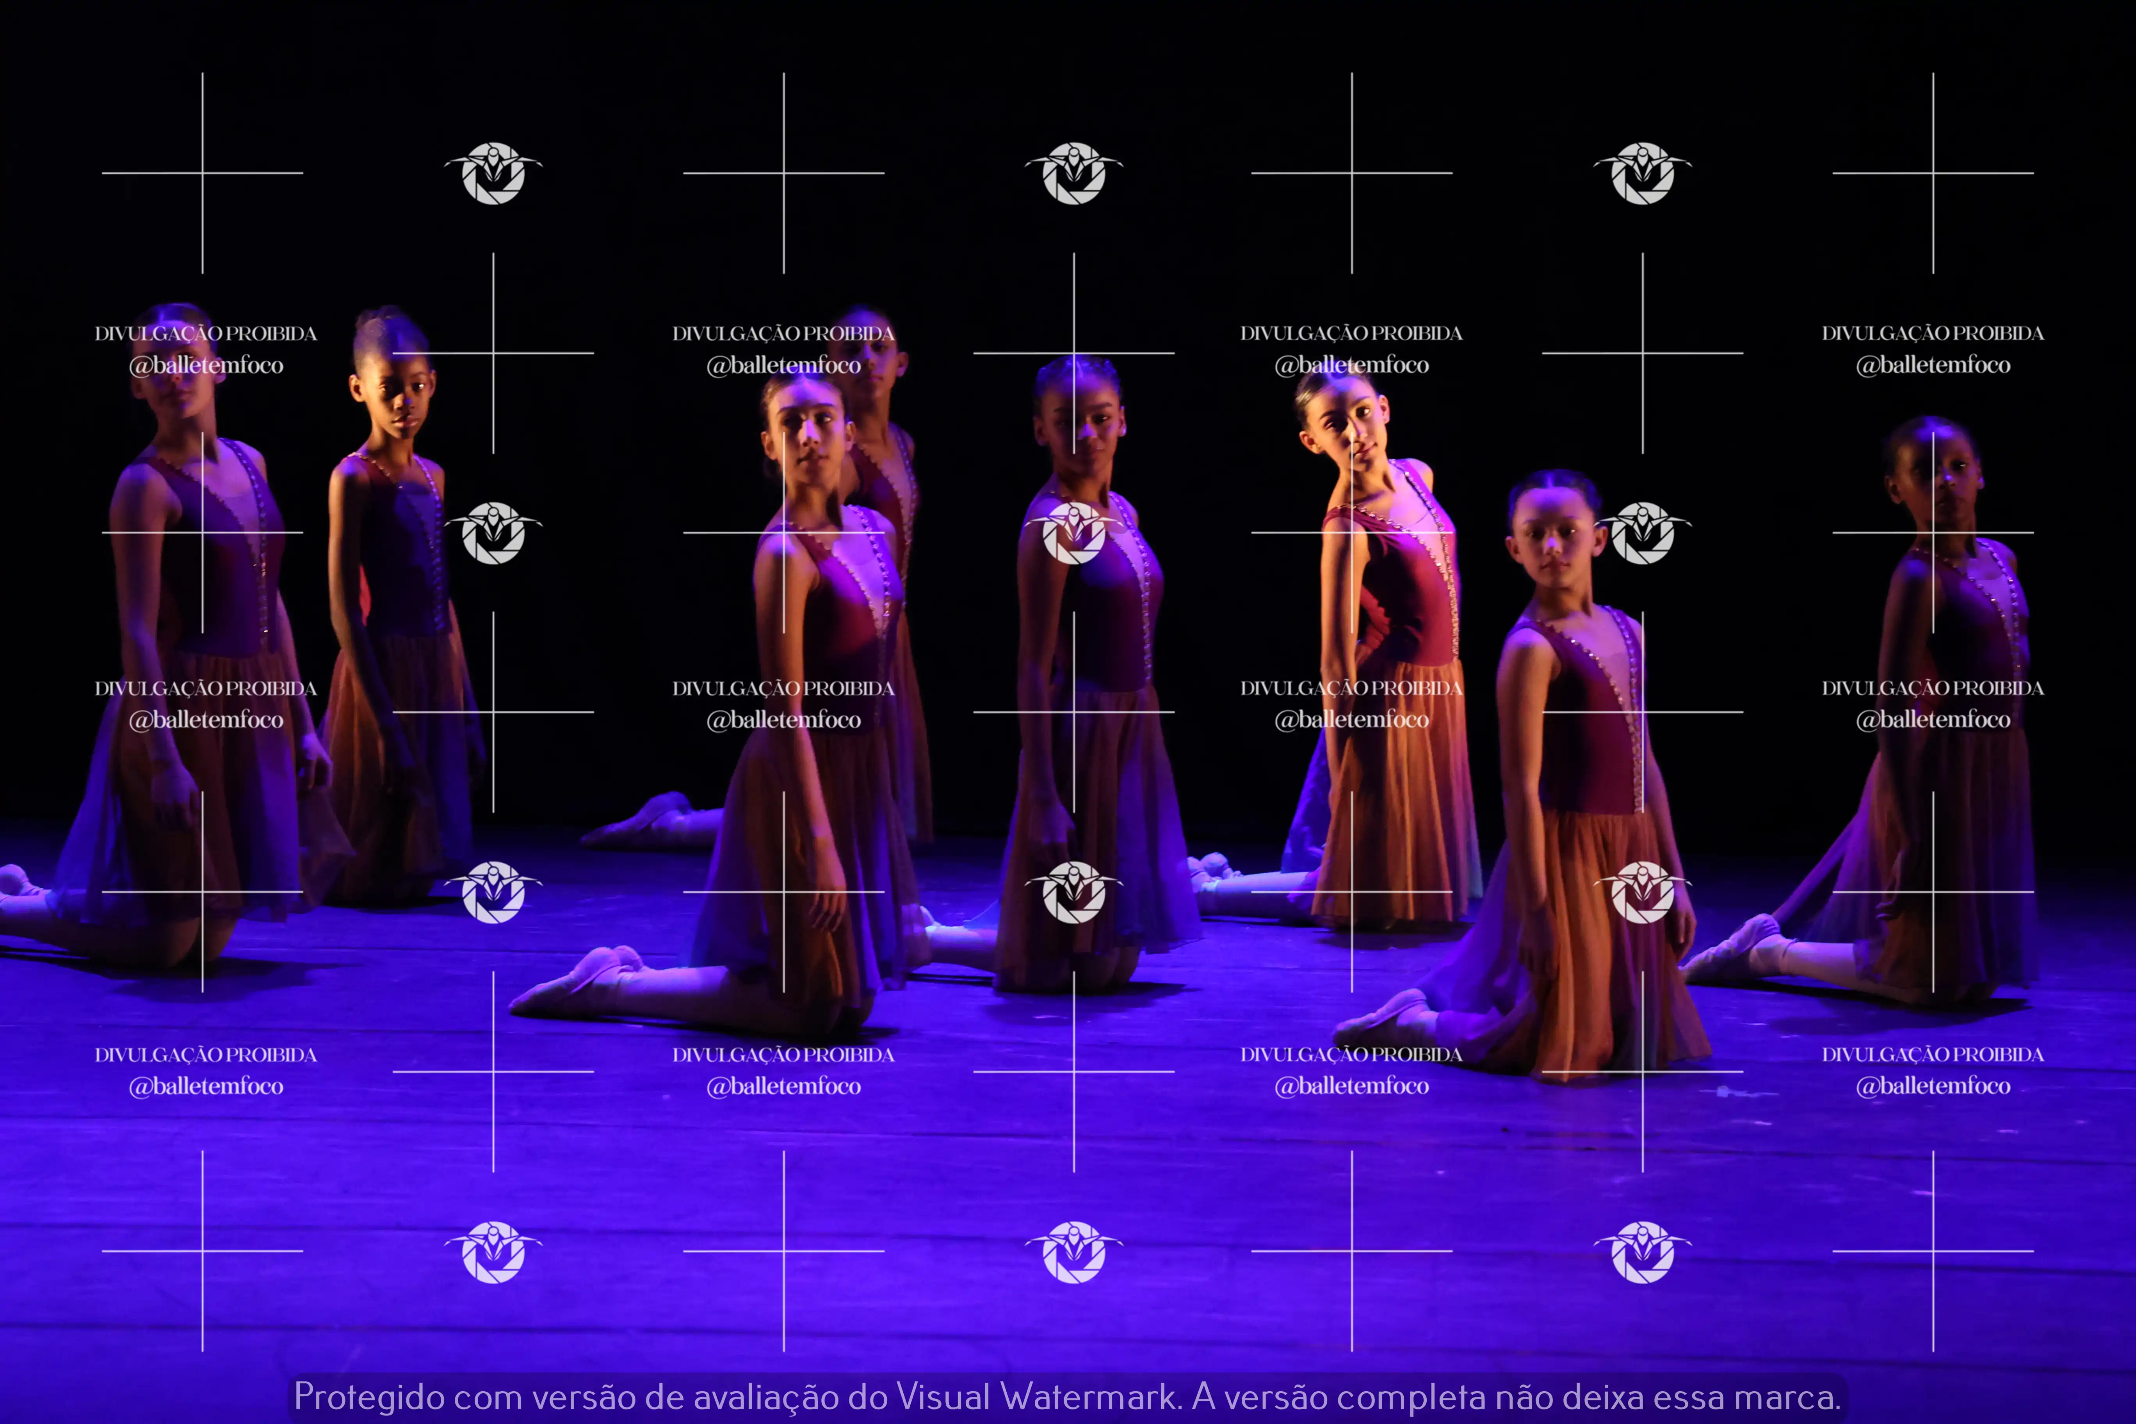
Task: Click the leftmost camera logo in the top row
Action: pos(493,173)
